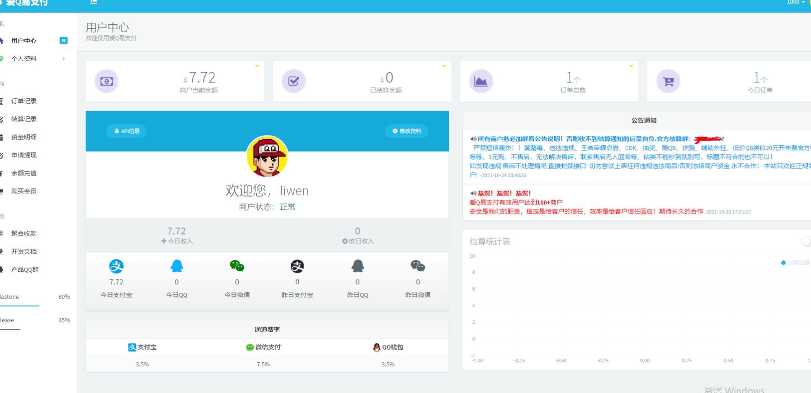The width and height of the screenshot is (811, 393).
Task: Open 订单记录 in the sidebar
Action: coord(24,101)
